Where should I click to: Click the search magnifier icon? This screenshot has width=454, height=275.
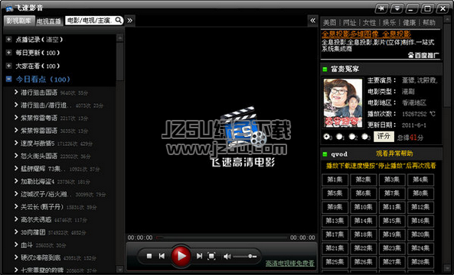pyautogui.click(x=119, y=20)
